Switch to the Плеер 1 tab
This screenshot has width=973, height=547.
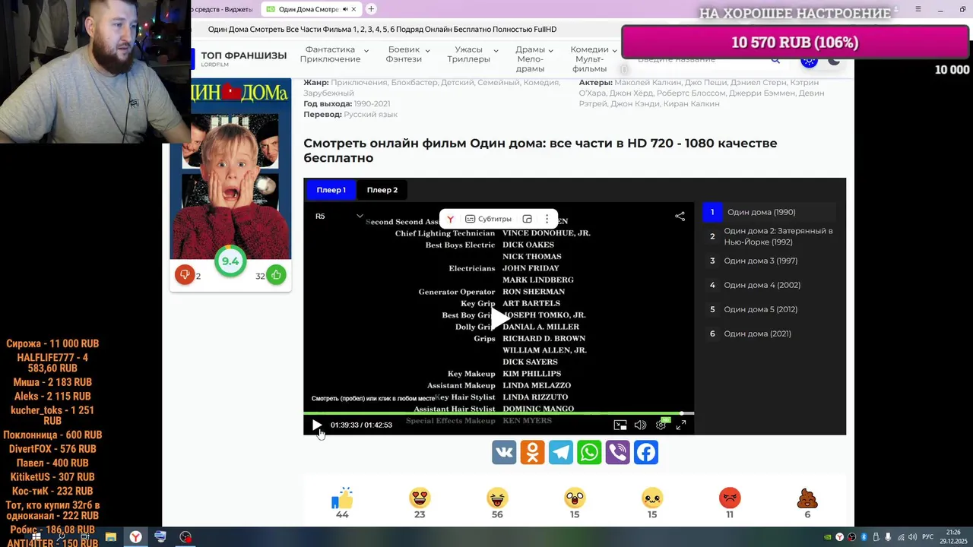click(331, 190)
